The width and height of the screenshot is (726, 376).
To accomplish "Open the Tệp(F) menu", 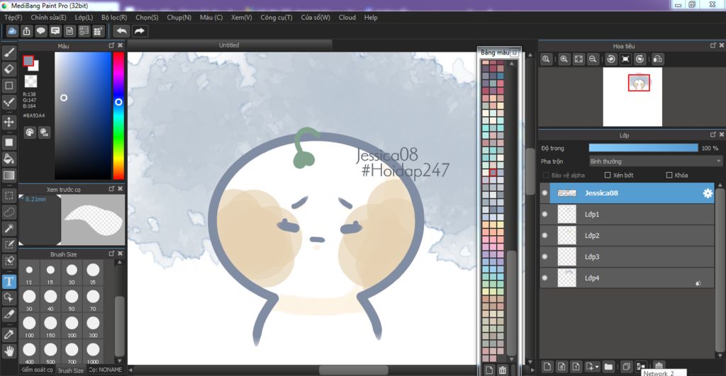I will [13, 17].
